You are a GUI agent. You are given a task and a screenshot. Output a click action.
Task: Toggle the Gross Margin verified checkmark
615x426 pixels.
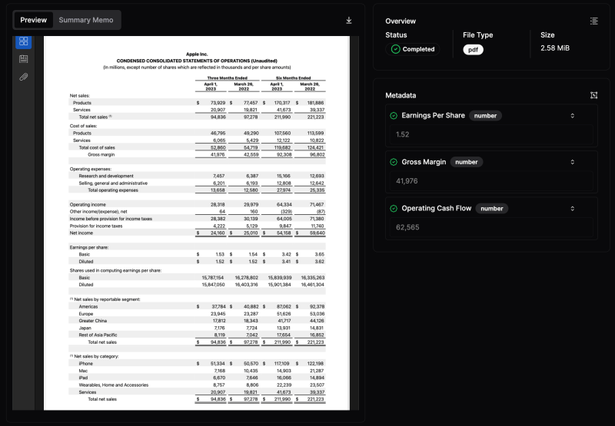[394, 162]
